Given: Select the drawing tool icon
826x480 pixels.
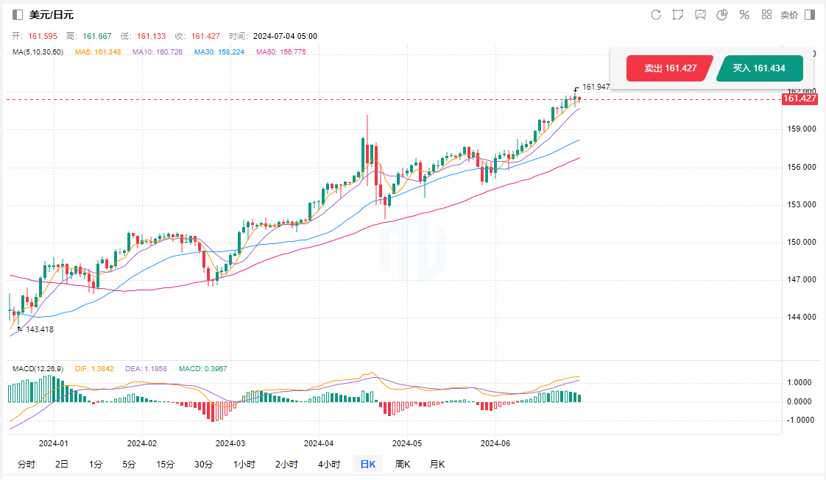Looking at the screenshot, I should pyautogui.click(x=678, y=15).
